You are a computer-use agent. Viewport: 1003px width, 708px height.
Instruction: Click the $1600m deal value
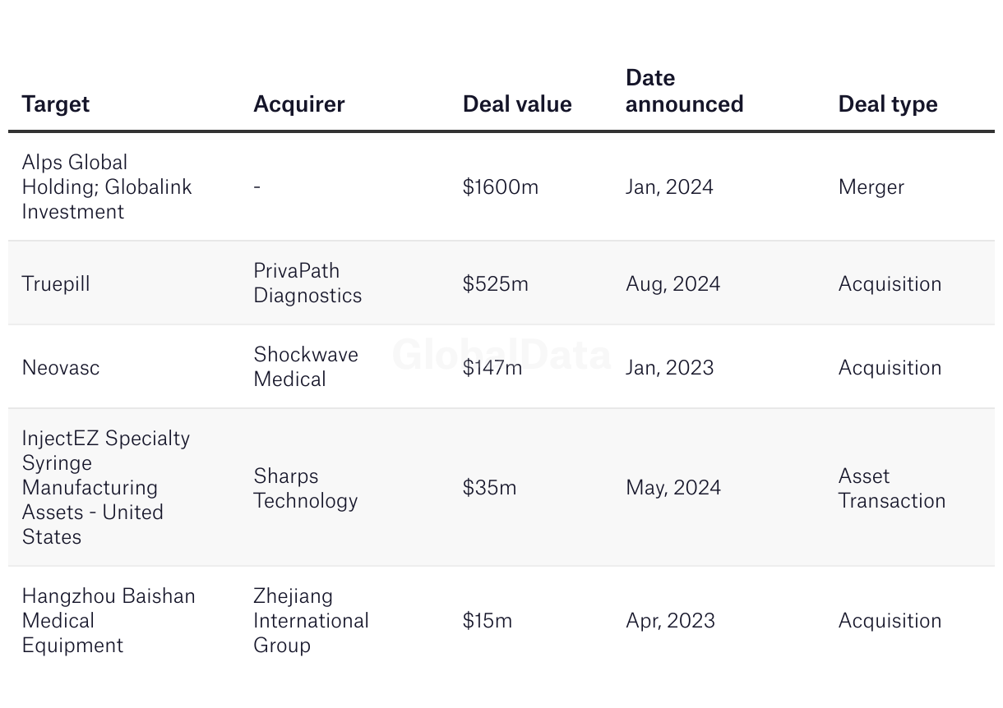coord(501,187)
